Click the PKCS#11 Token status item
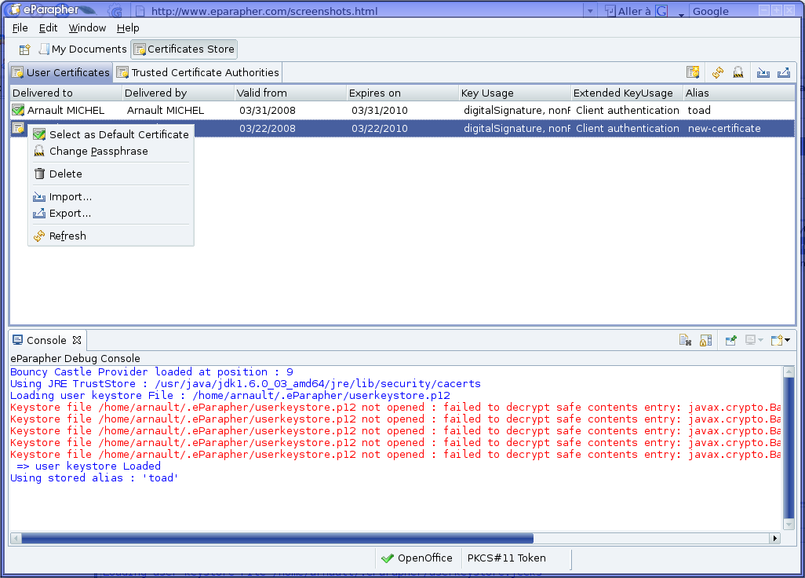This screenshot has width=805, height=578. tap(506, 558)
